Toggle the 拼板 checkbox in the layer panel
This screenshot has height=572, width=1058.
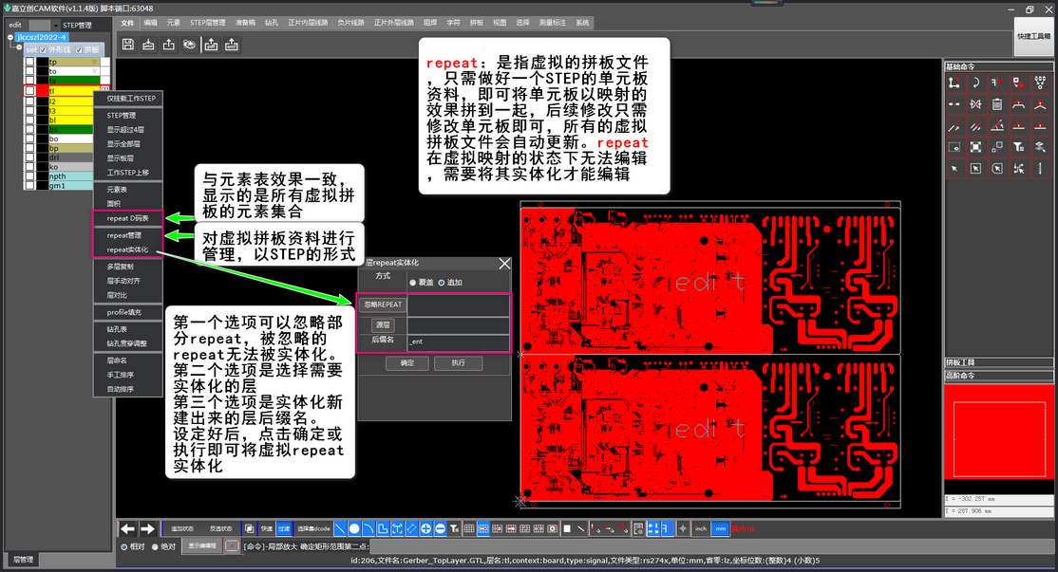click(79, 50)
